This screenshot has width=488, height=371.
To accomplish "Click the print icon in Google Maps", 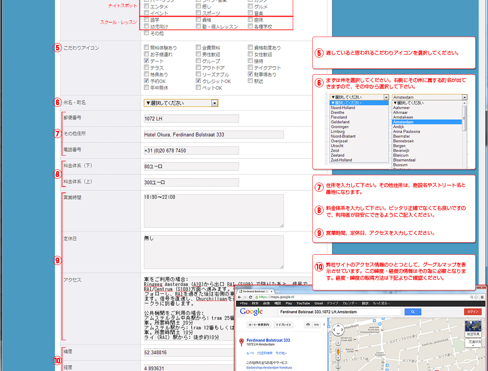I will (x=308, y=324).
